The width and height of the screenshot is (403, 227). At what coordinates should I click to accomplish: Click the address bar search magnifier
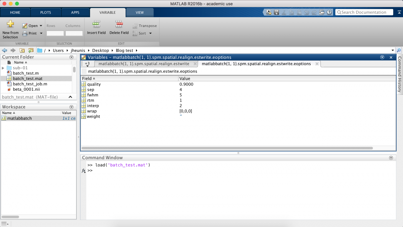tap(399, 50)
